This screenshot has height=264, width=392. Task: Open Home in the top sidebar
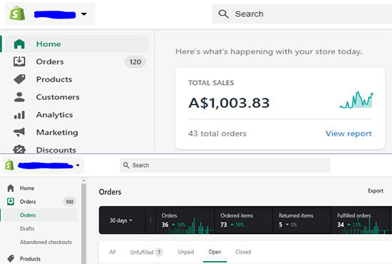(77, 44)
